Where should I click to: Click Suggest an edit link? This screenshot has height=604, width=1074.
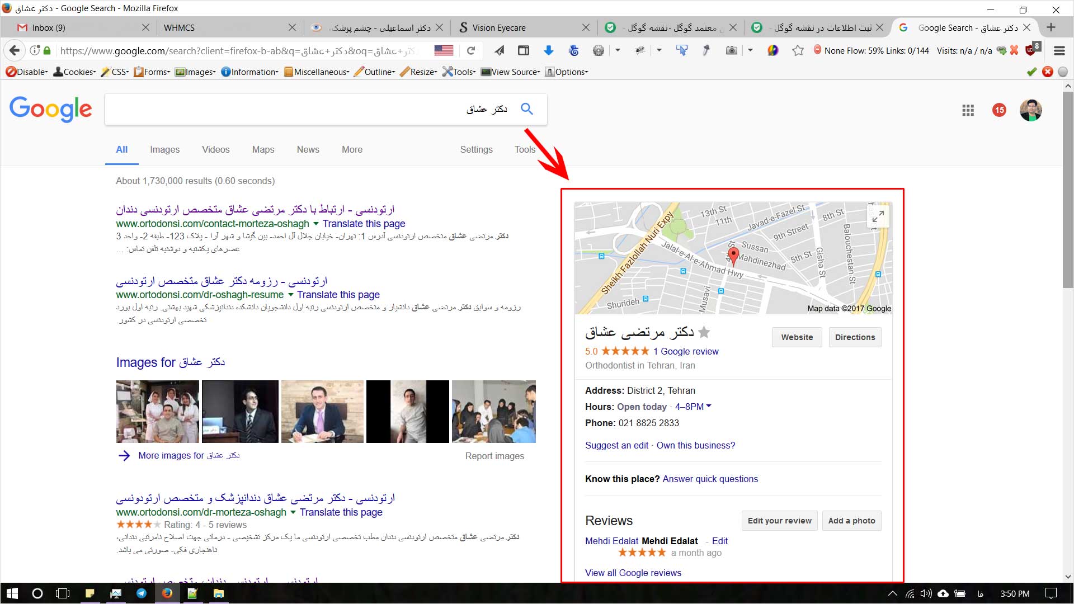(616, 445)
